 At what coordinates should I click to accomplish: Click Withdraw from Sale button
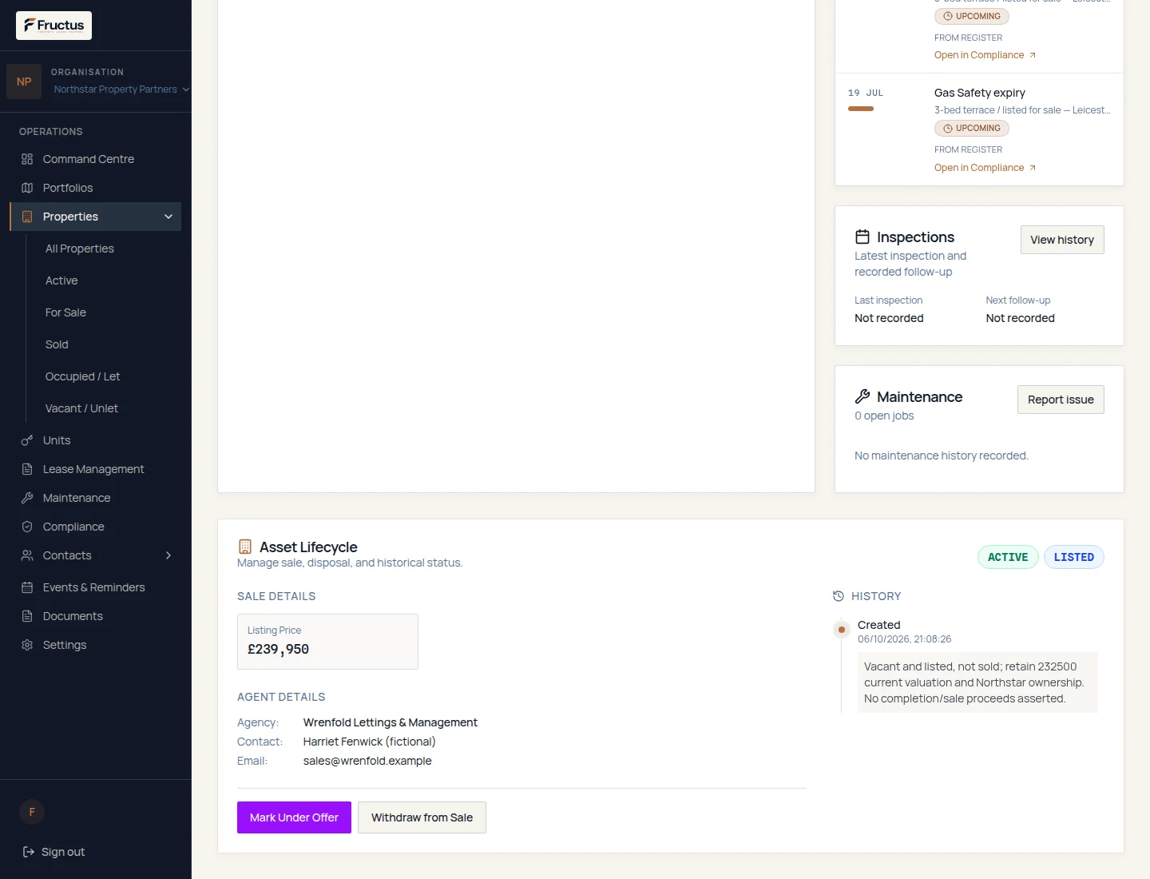422,817
